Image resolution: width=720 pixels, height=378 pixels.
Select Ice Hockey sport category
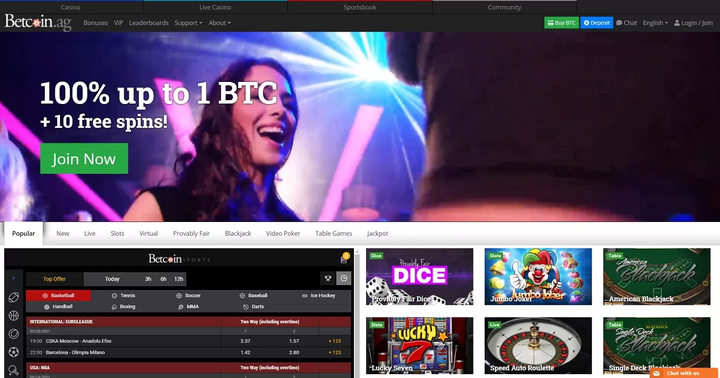[x=318, y=296]
